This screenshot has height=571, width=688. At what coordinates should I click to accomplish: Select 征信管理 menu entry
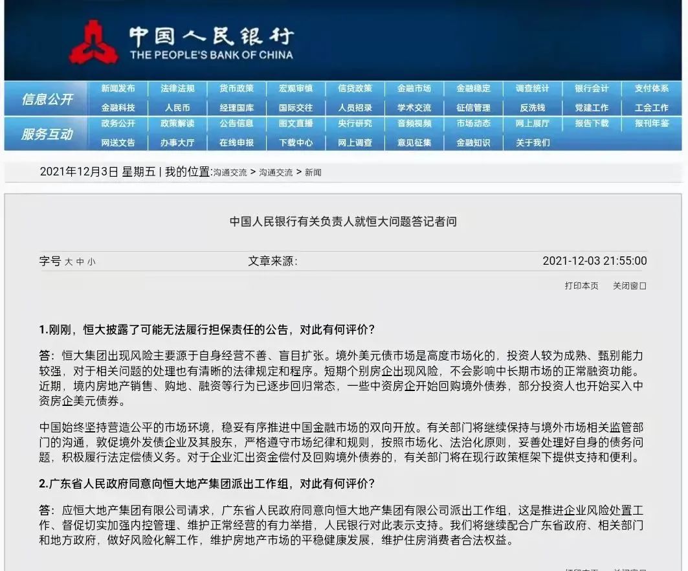pyautogui.click(x=473, y=108)
